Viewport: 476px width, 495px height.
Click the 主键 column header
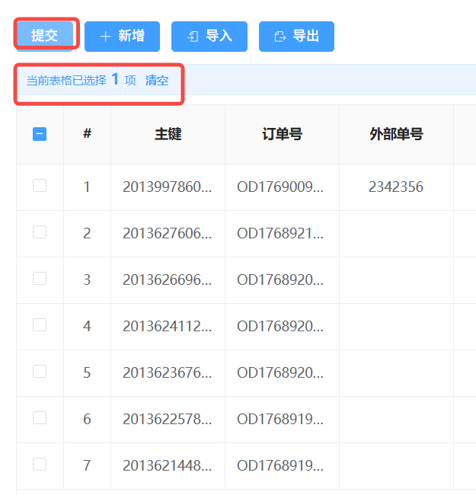pos(168,134)
